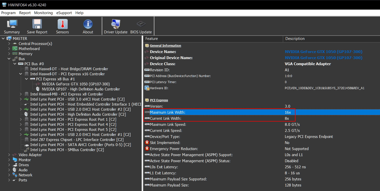Screen dimensions: 380x191
Task: Select High Definition Audio Controller [C2] entry
Action: tap(78, 114)
